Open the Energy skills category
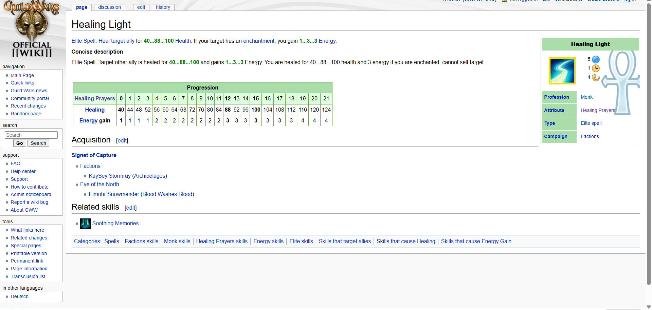 click(268, 241)
